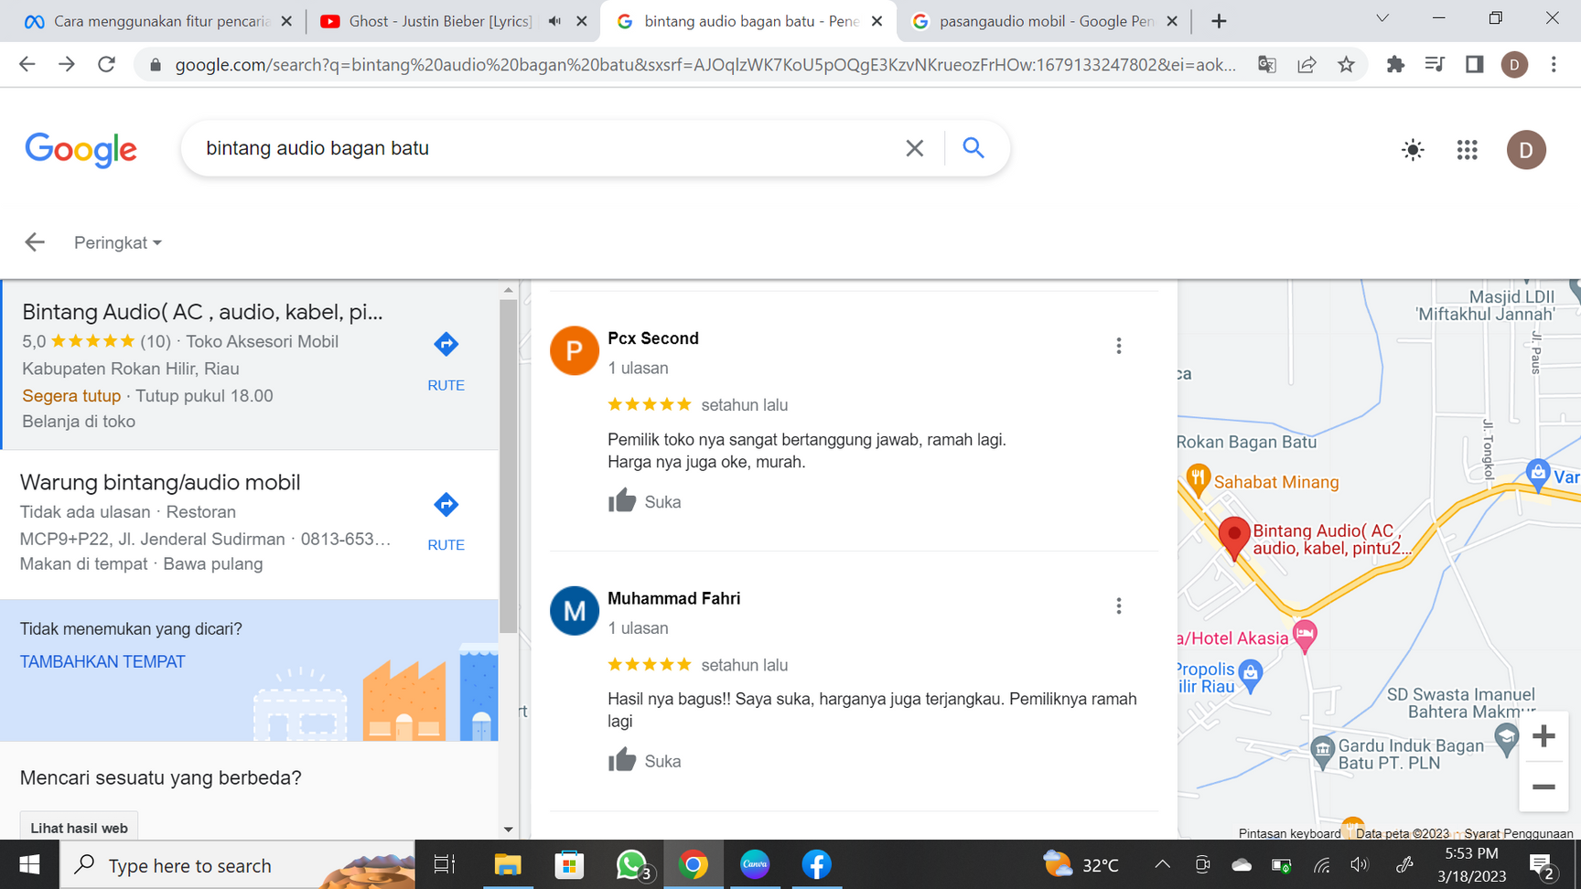Like the Muhammad Fahri review
This screenshot has width=1581, height=889.
(x=644, y=761)
